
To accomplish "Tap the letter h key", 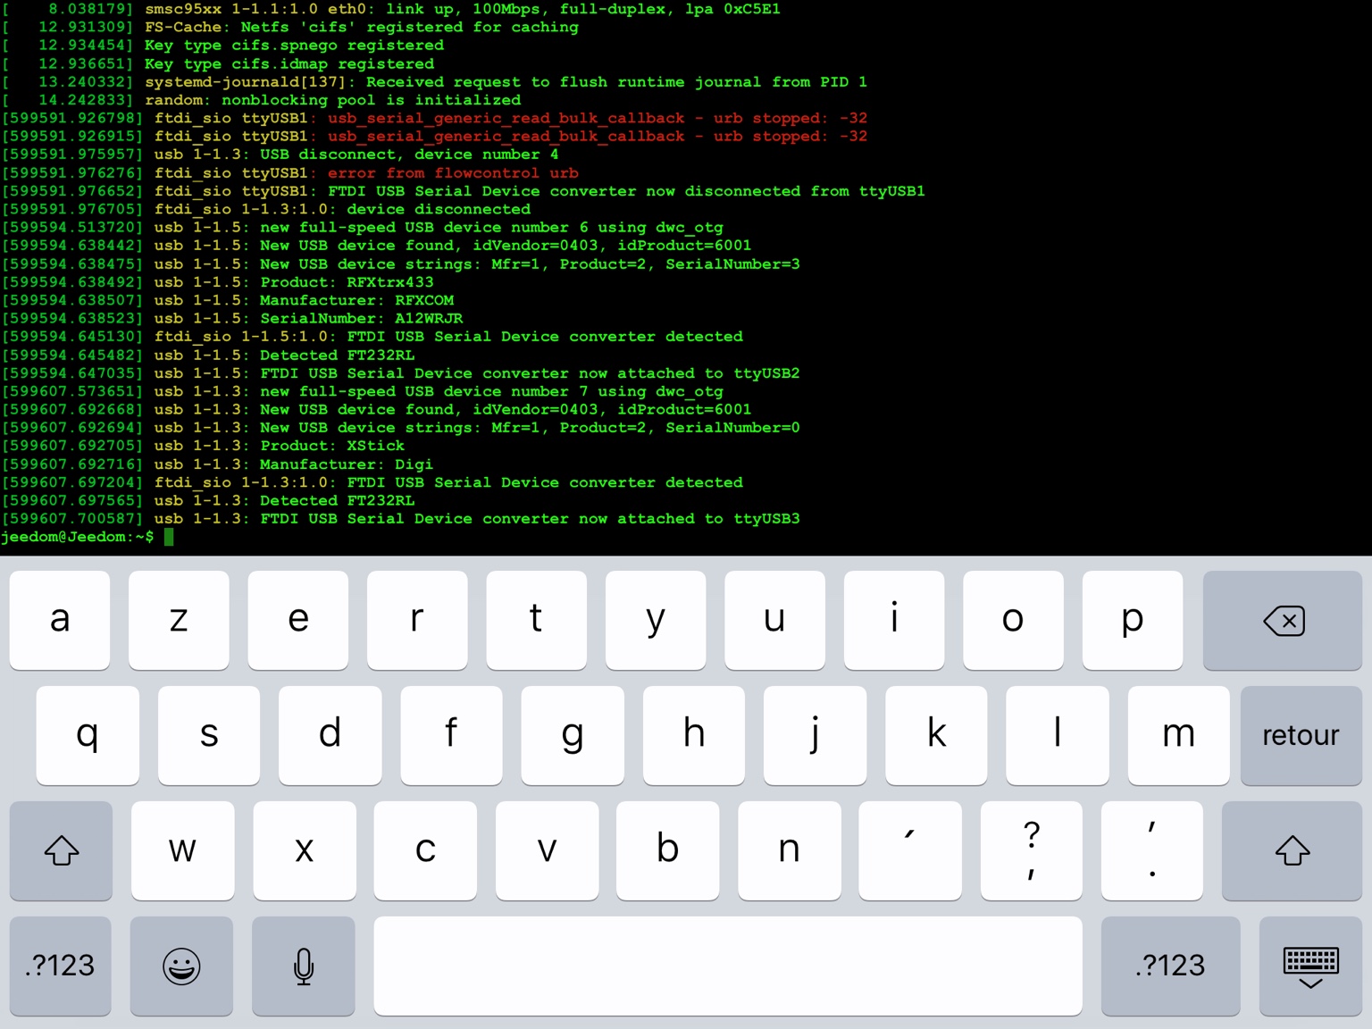I will pos(693,735).
